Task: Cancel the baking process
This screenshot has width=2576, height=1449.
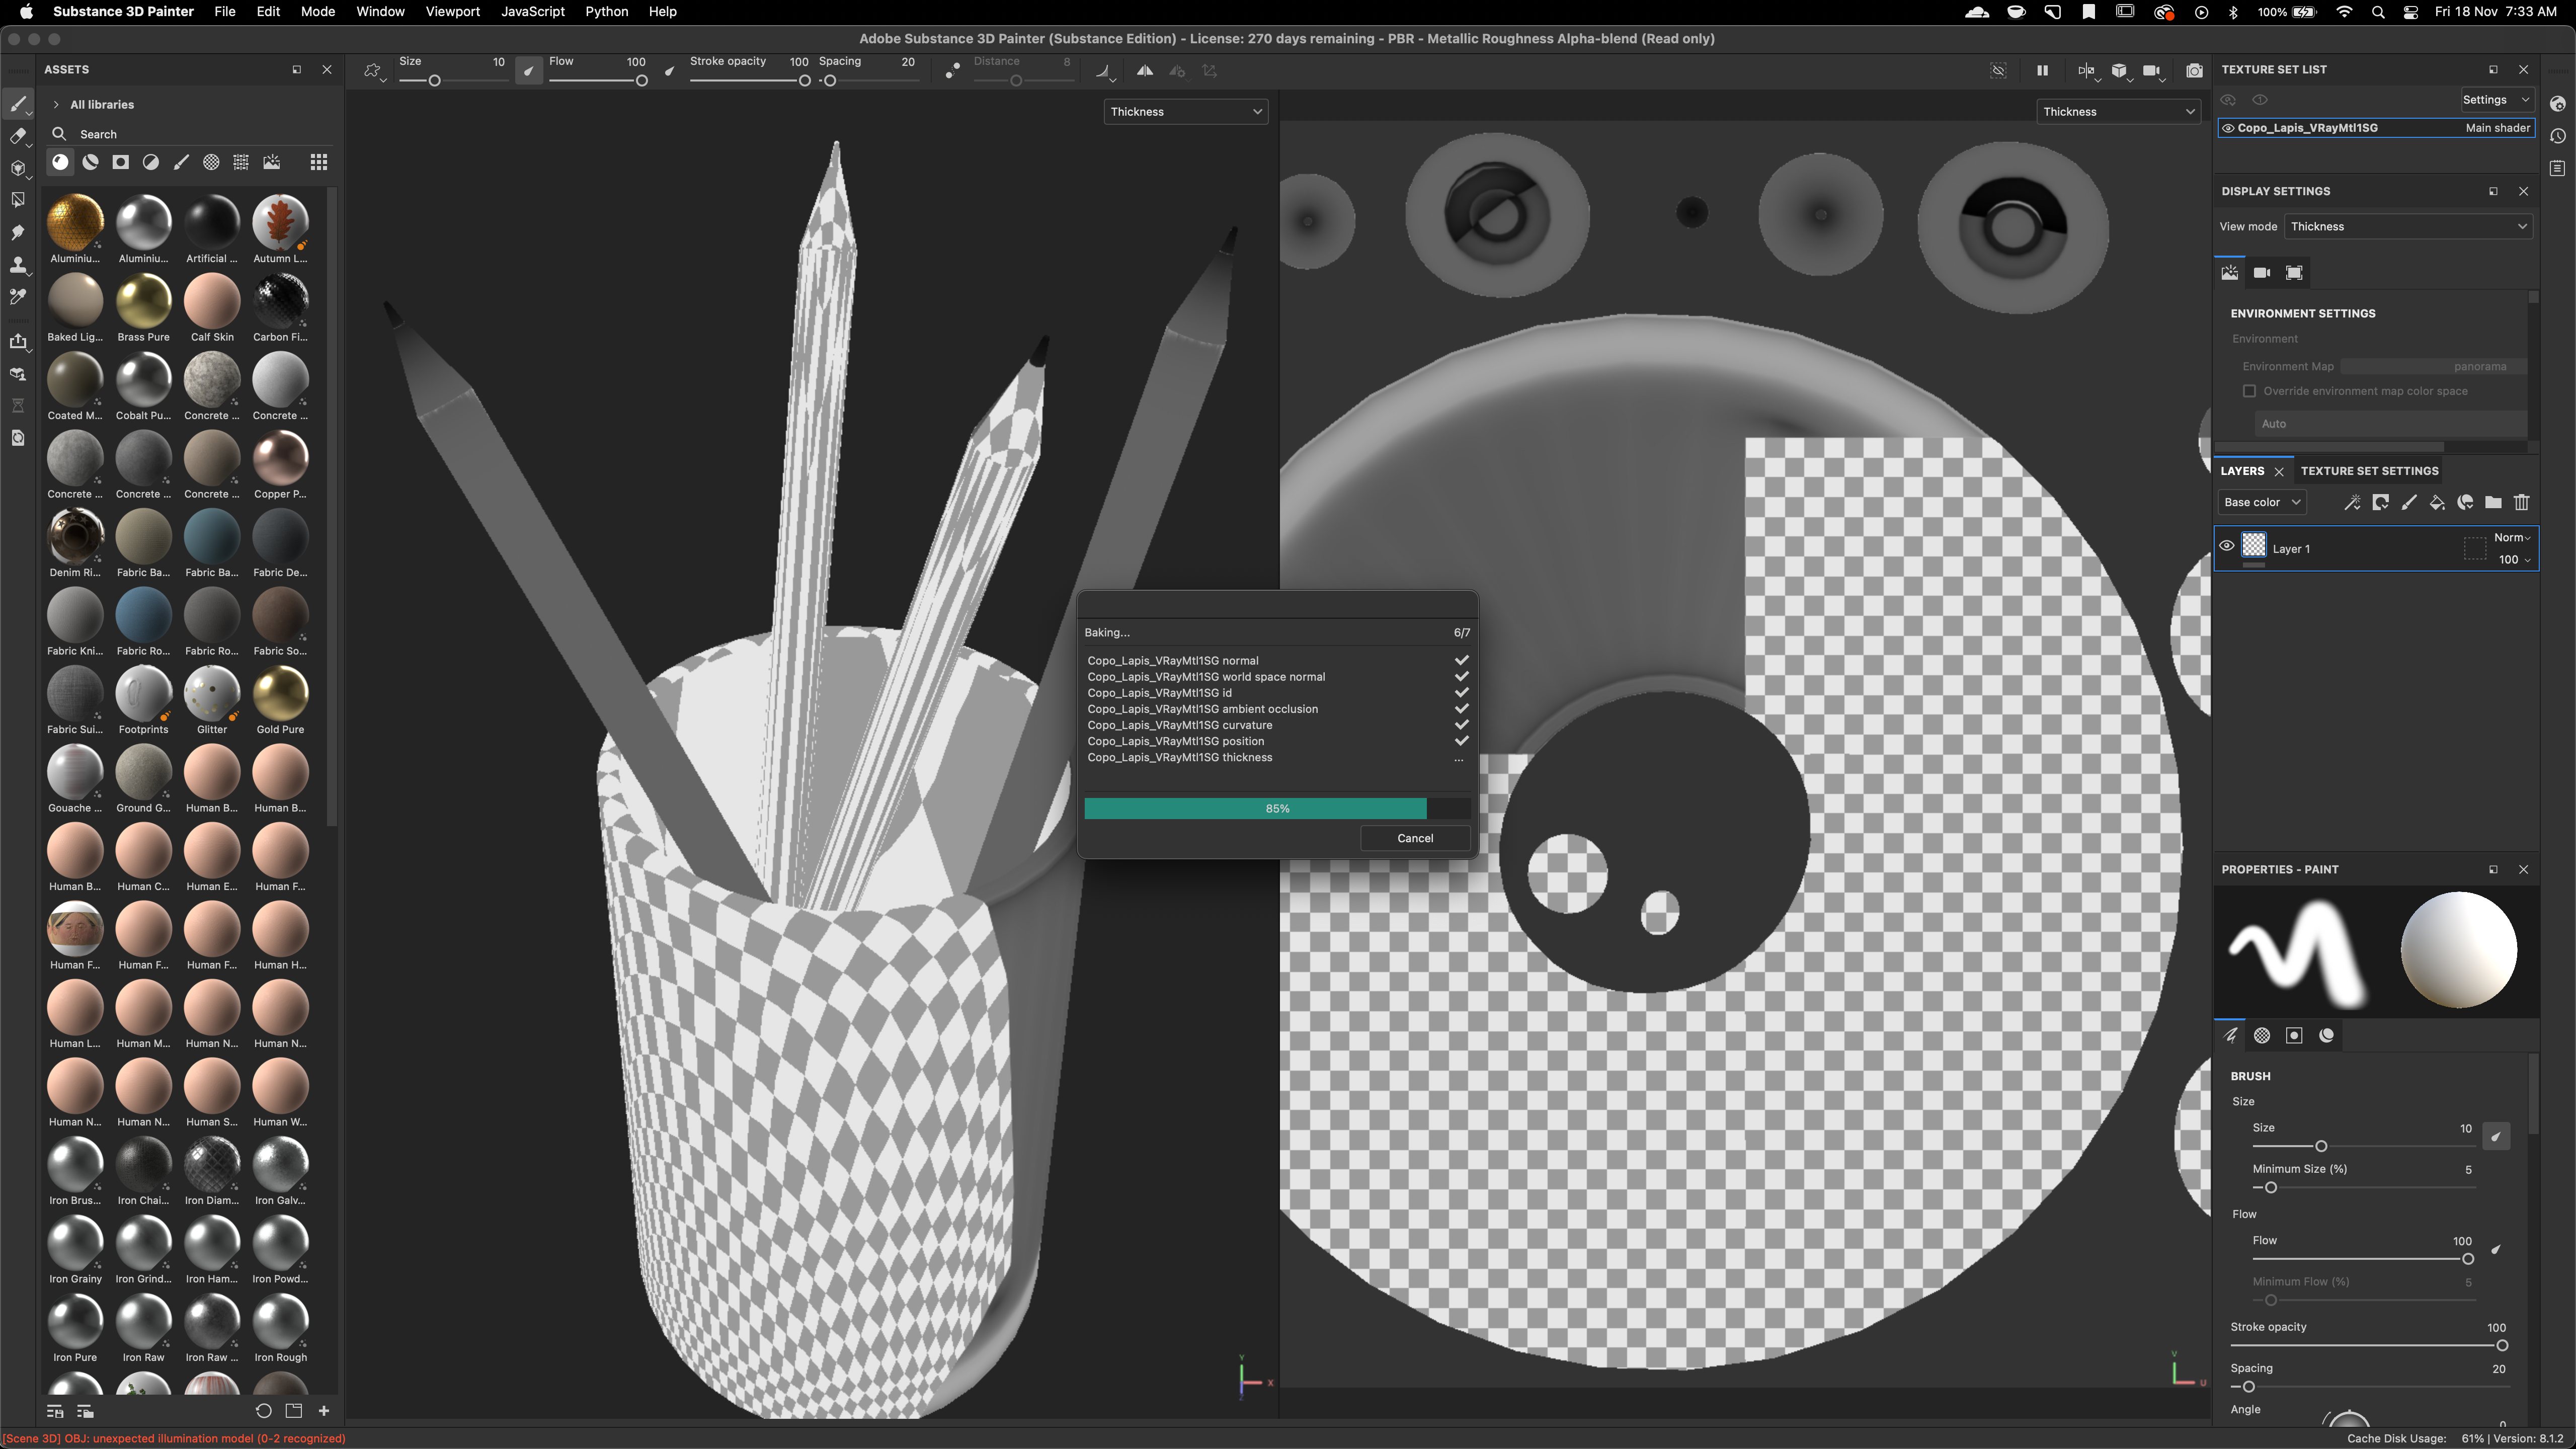Action: pos(1415,838)
